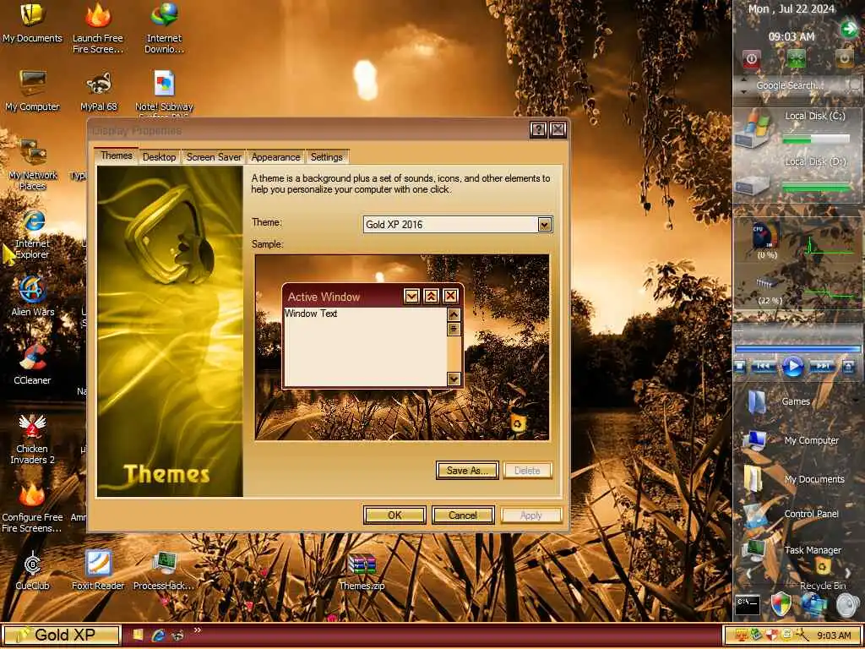This screenshot has width=865, height=649.
Task: Switch to the Screen Saver tab
Action: pyautogui.click(x=214, y=157)
